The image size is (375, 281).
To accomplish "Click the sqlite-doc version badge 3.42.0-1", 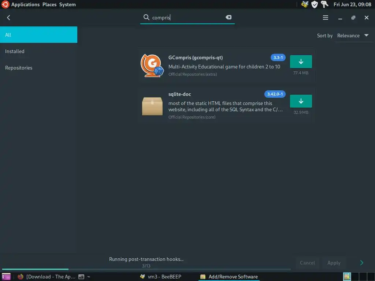I will coord(275,94).
